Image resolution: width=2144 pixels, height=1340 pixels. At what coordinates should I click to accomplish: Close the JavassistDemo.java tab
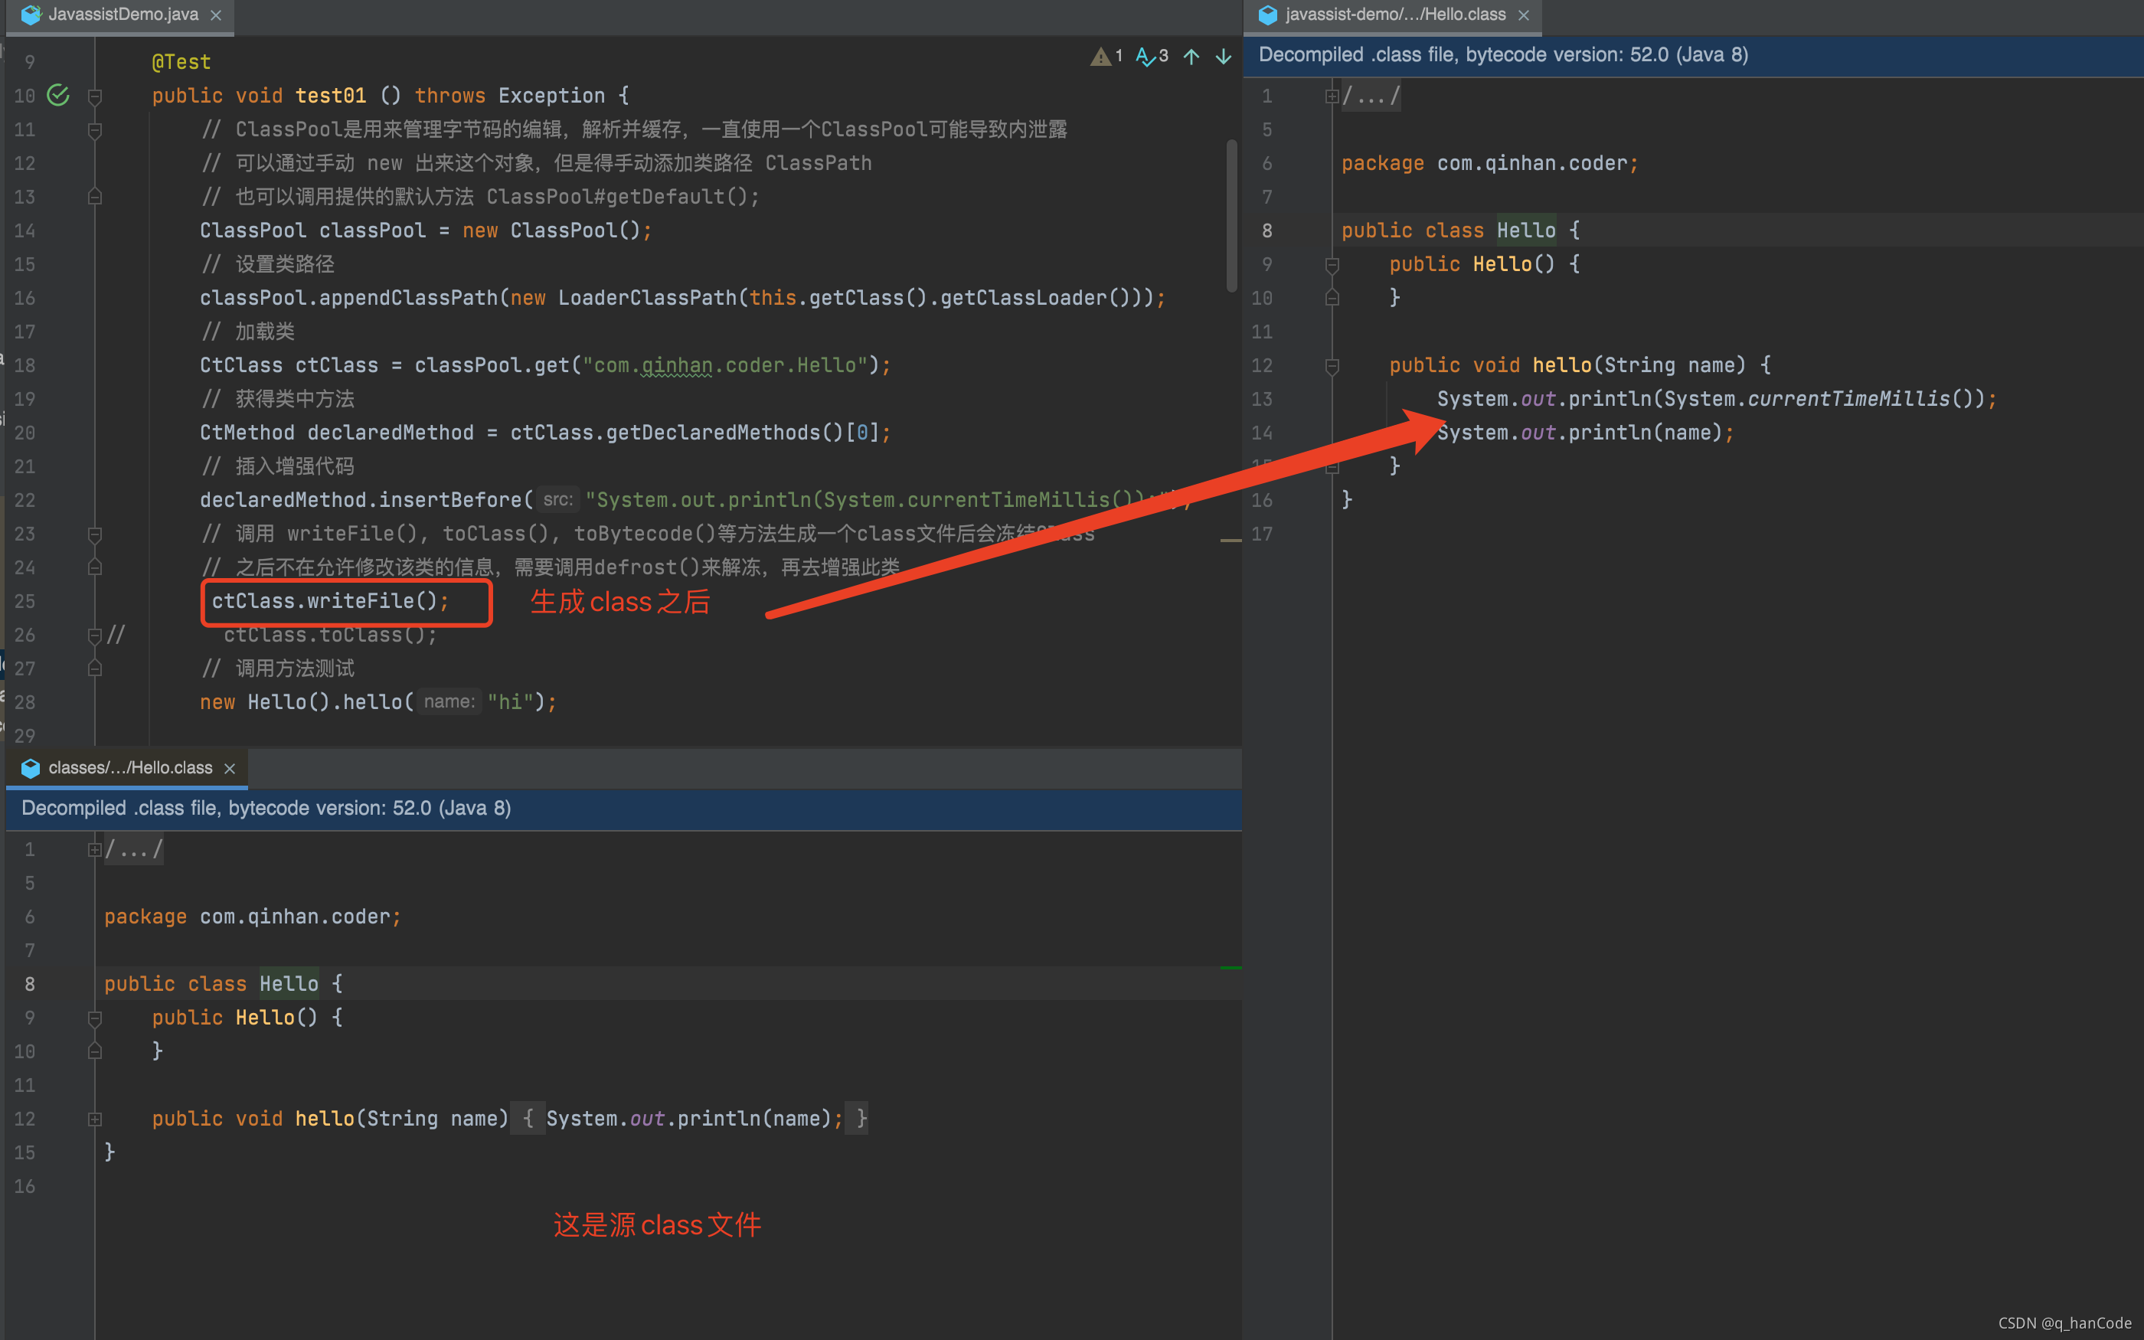(x=216, y=15)
